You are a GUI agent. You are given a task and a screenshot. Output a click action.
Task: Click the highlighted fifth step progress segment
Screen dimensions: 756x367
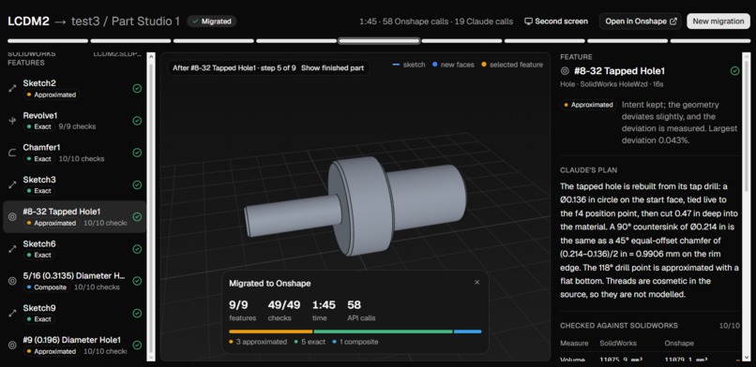380,41
